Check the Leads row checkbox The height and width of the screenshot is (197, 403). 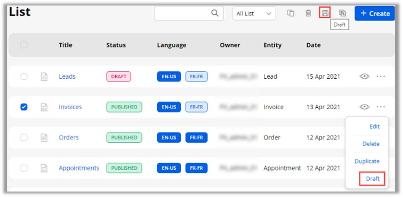tap(24, 76)
